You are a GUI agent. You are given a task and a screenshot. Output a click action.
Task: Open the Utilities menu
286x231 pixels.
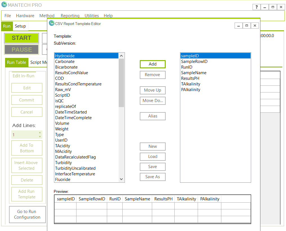click(92, 16)
